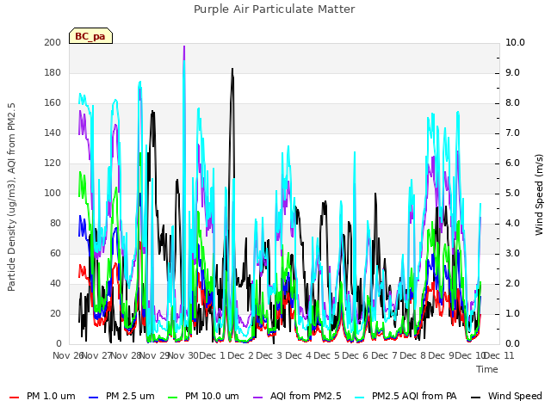The image size is (551, 413).
Task: Click the 7.0 wind speed tick label
Action: click(x=513, y=133)
